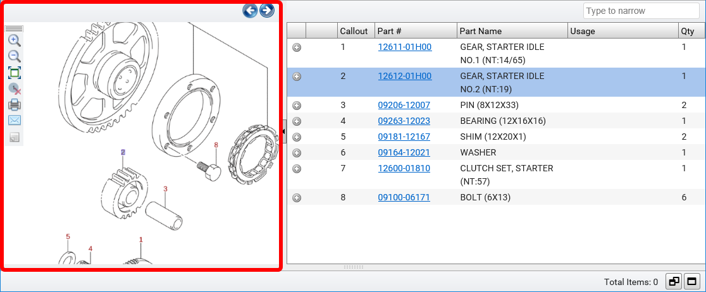This screenshot has width=706, height=292.
Task: Go to the next diagram with the forward arrow
Action: tap(267, 10)
